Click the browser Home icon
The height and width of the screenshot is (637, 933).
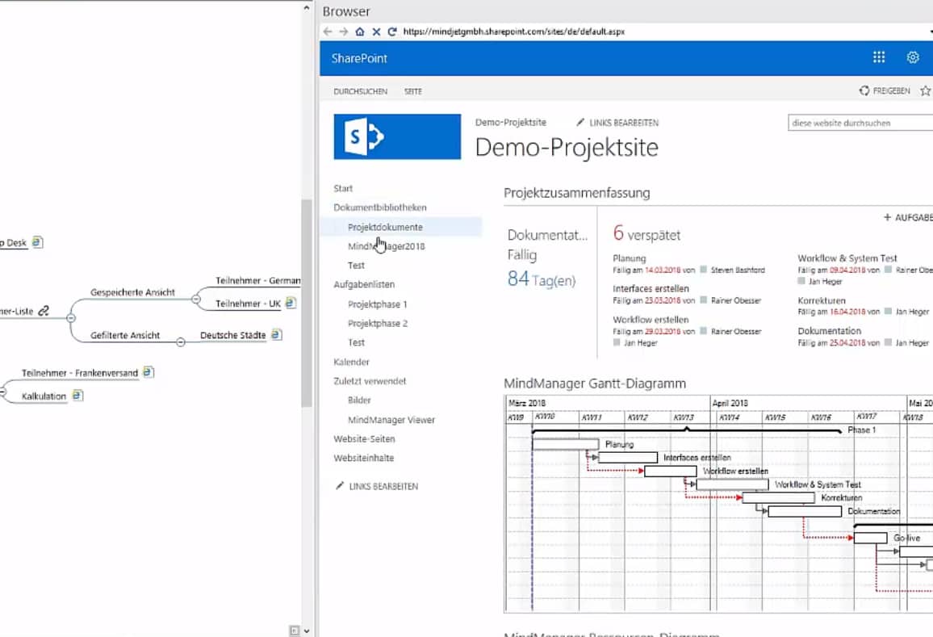(x=359, y=31)
